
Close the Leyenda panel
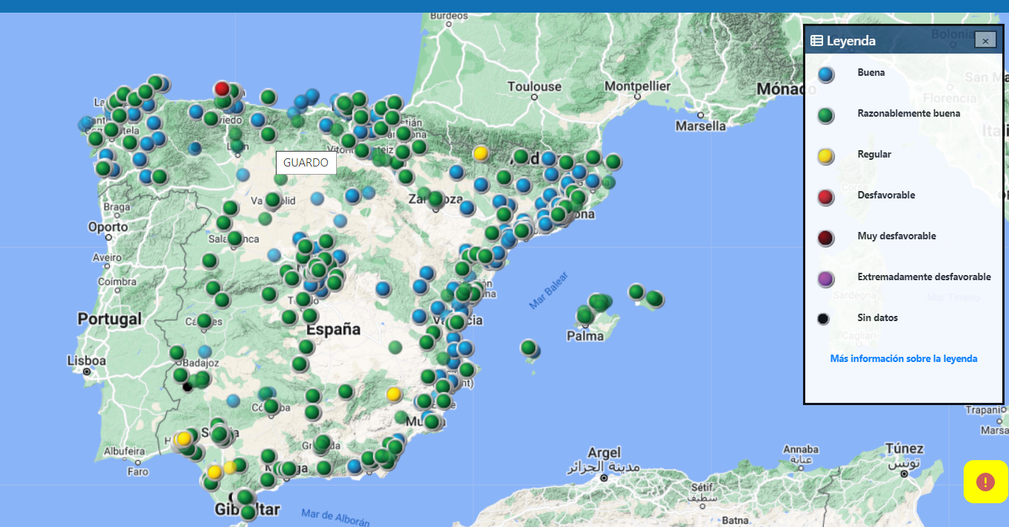985,41
